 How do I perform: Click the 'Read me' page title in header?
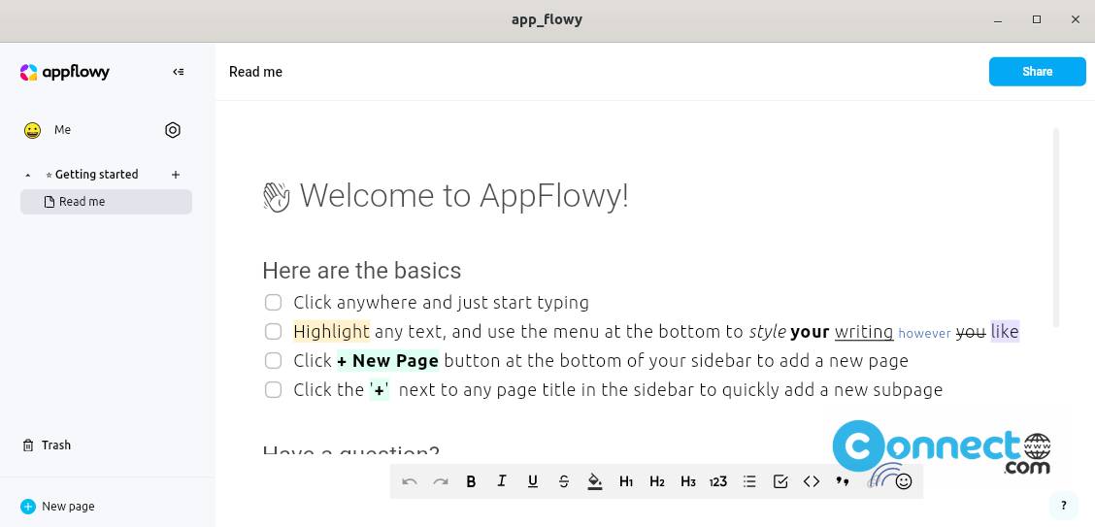click(255, 72)
